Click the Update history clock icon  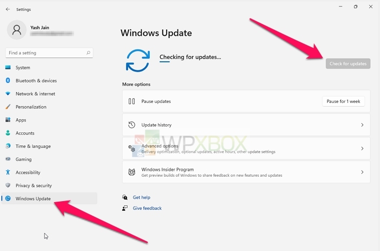click(x=131, y=125)
